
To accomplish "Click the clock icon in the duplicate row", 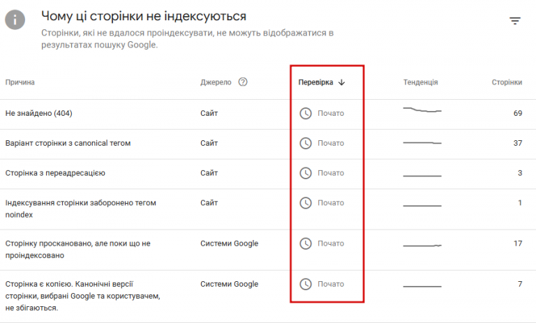I will pyautogui.click(x=305, y=284).
